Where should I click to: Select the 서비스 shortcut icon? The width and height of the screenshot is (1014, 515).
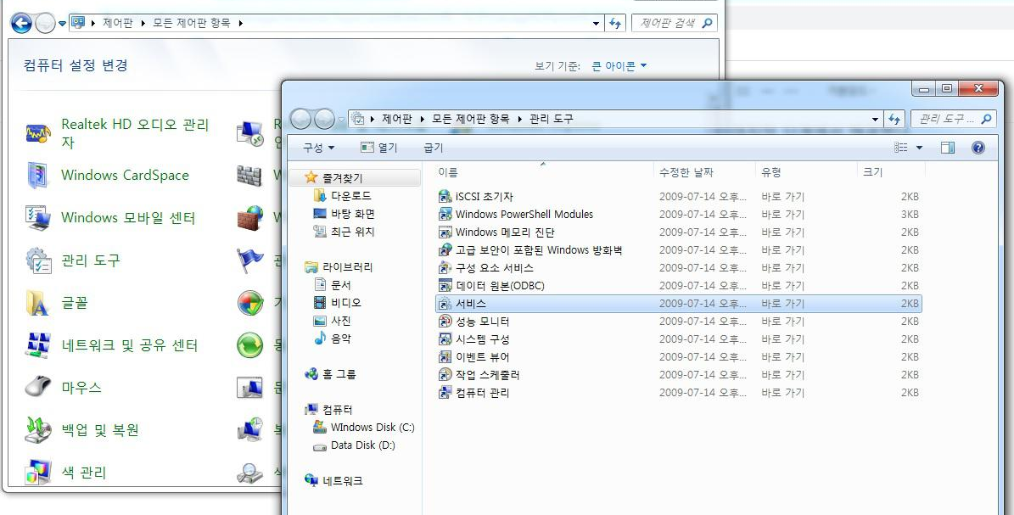point(445,304)
